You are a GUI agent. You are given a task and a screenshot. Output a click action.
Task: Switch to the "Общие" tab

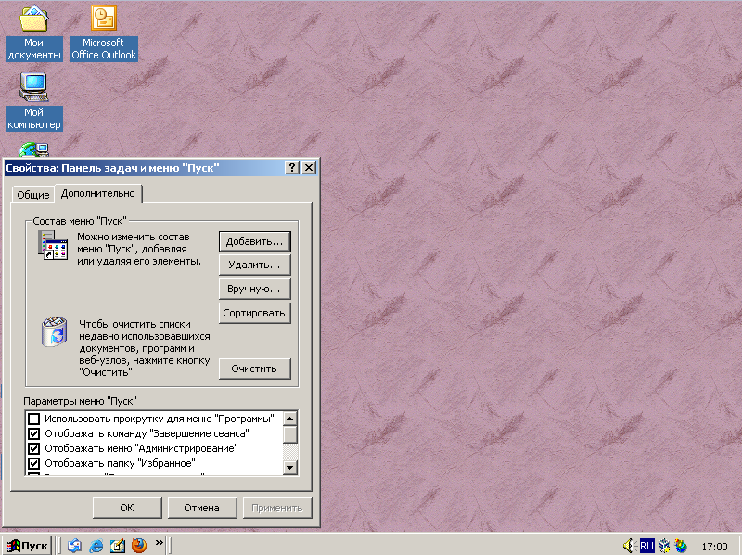(x=32, y=195)
